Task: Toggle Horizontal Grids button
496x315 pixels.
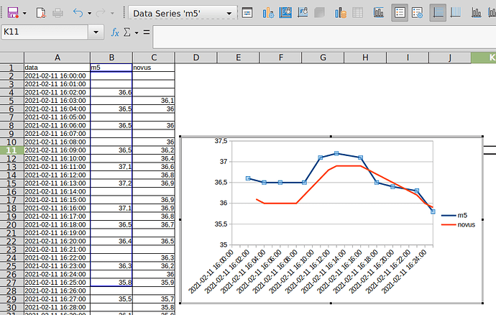Action: [438, 13]
